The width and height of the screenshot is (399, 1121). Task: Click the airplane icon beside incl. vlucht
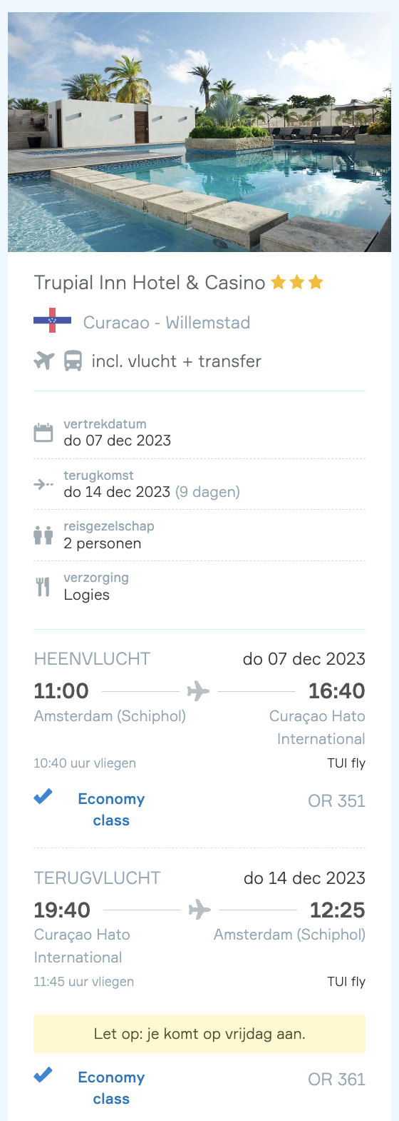44,361
